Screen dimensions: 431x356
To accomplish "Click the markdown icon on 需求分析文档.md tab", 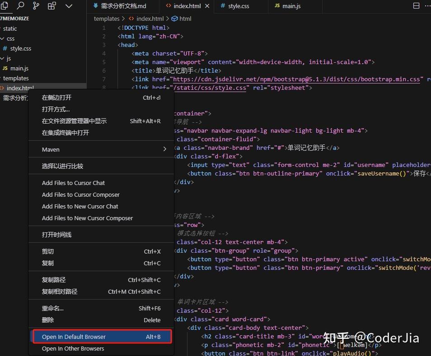I will [95, 6].
